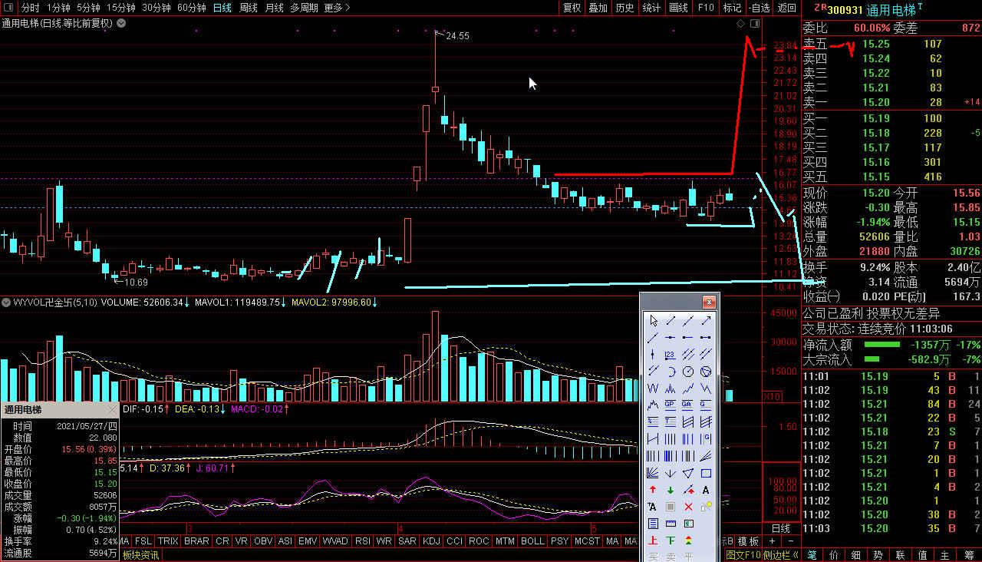Screen dimensions: 982x562
Task: Select the OBV indicator tab
Action: point(263,541)
